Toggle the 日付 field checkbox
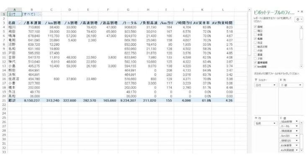306x160 pixels. point(255,26)
